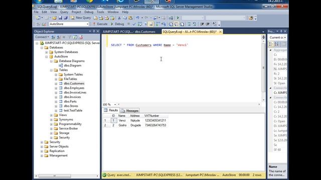Click the Categorized icon in Properties panel
This screenshot has width=321, height=180.
point(271,44)
